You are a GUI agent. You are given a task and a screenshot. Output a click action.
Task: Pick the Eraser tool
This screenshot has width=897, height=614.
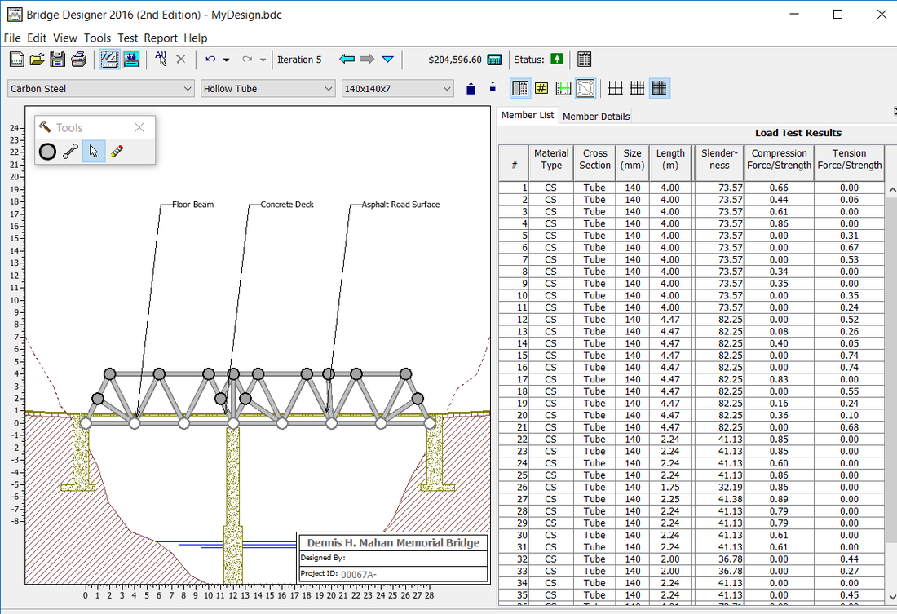117,152
